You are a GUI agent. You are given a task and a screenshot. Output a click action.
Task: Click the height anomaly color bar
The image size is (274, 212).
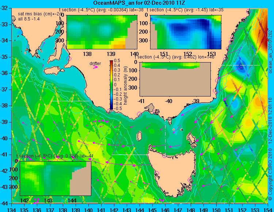point(111,85)
